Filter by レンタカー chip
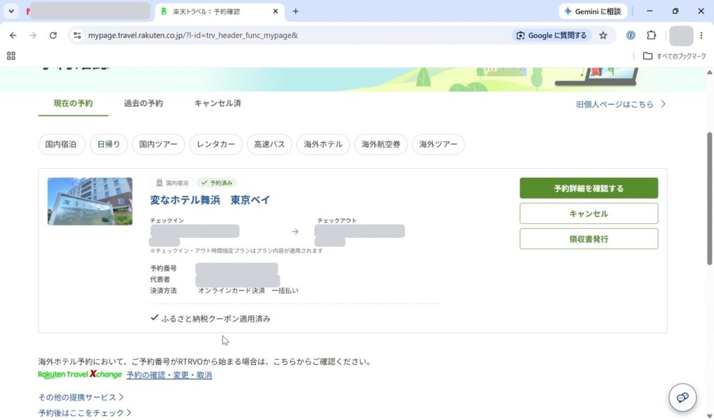This screenshot has width=714, height=420. pyautogui.click(x=216, y=144)
